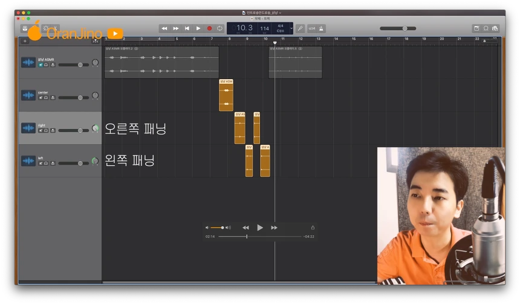This screenshot has height=304, width=520.
Task: Mute the right track
Action: point(41,130)
